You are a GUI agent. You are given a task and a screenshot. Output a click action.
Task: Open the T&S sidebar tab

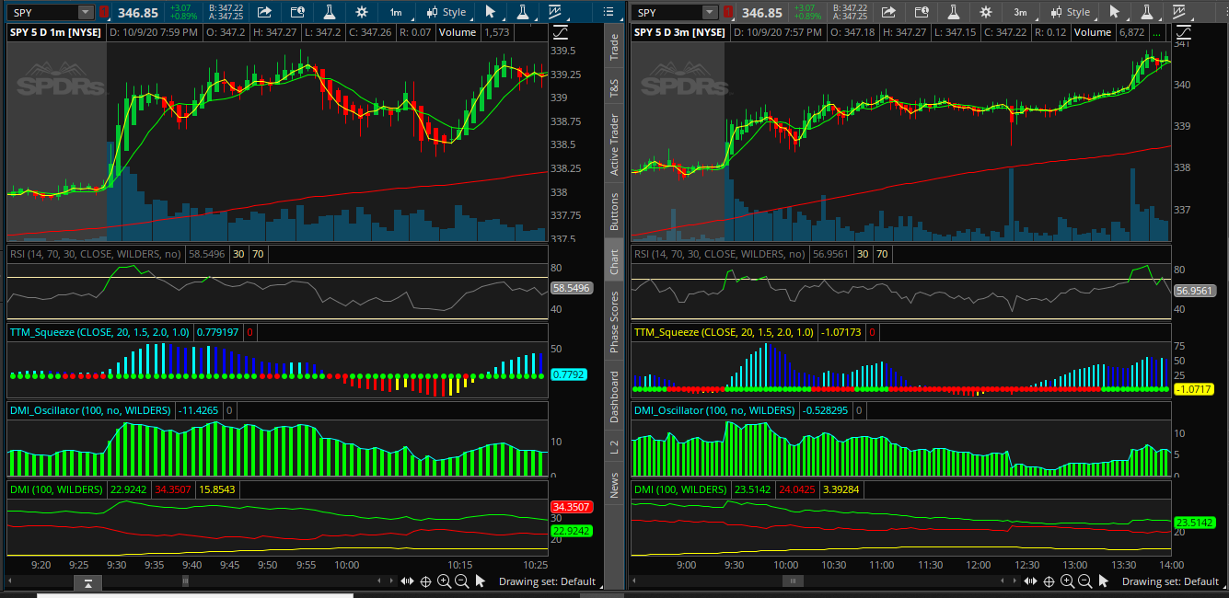614,88
